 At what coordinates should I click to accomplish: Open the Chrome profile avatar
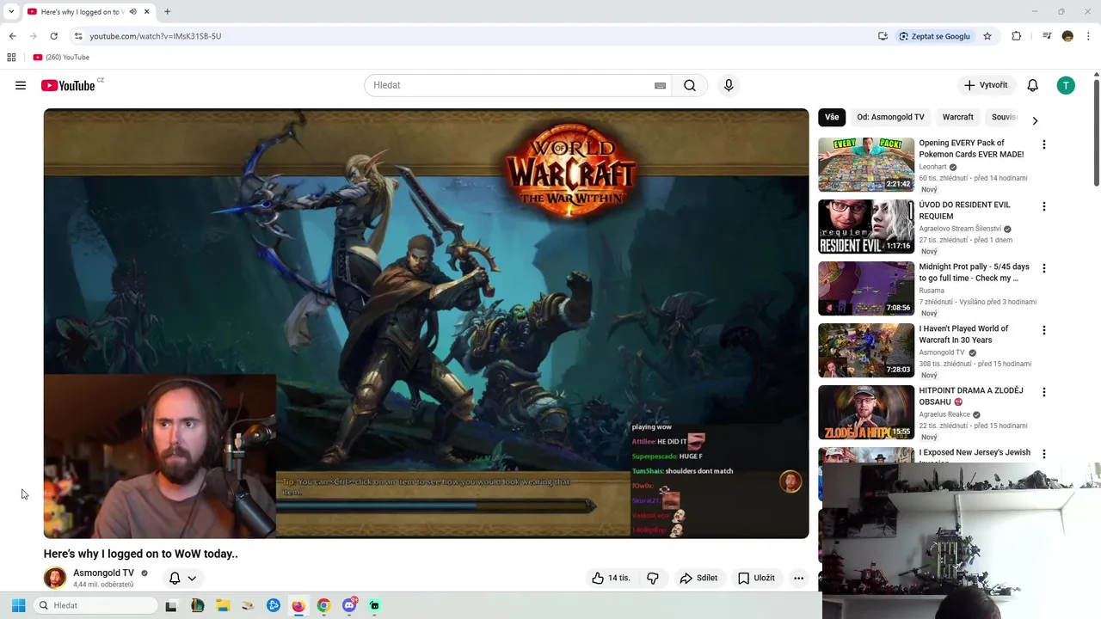[x=1067, y=36]
